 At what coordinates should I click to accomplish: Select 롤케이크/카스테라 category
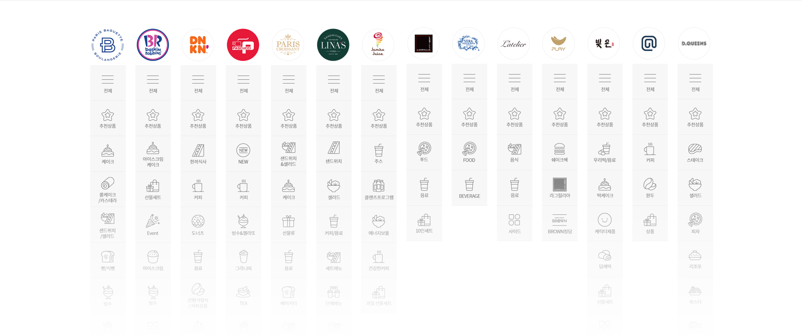108,190
